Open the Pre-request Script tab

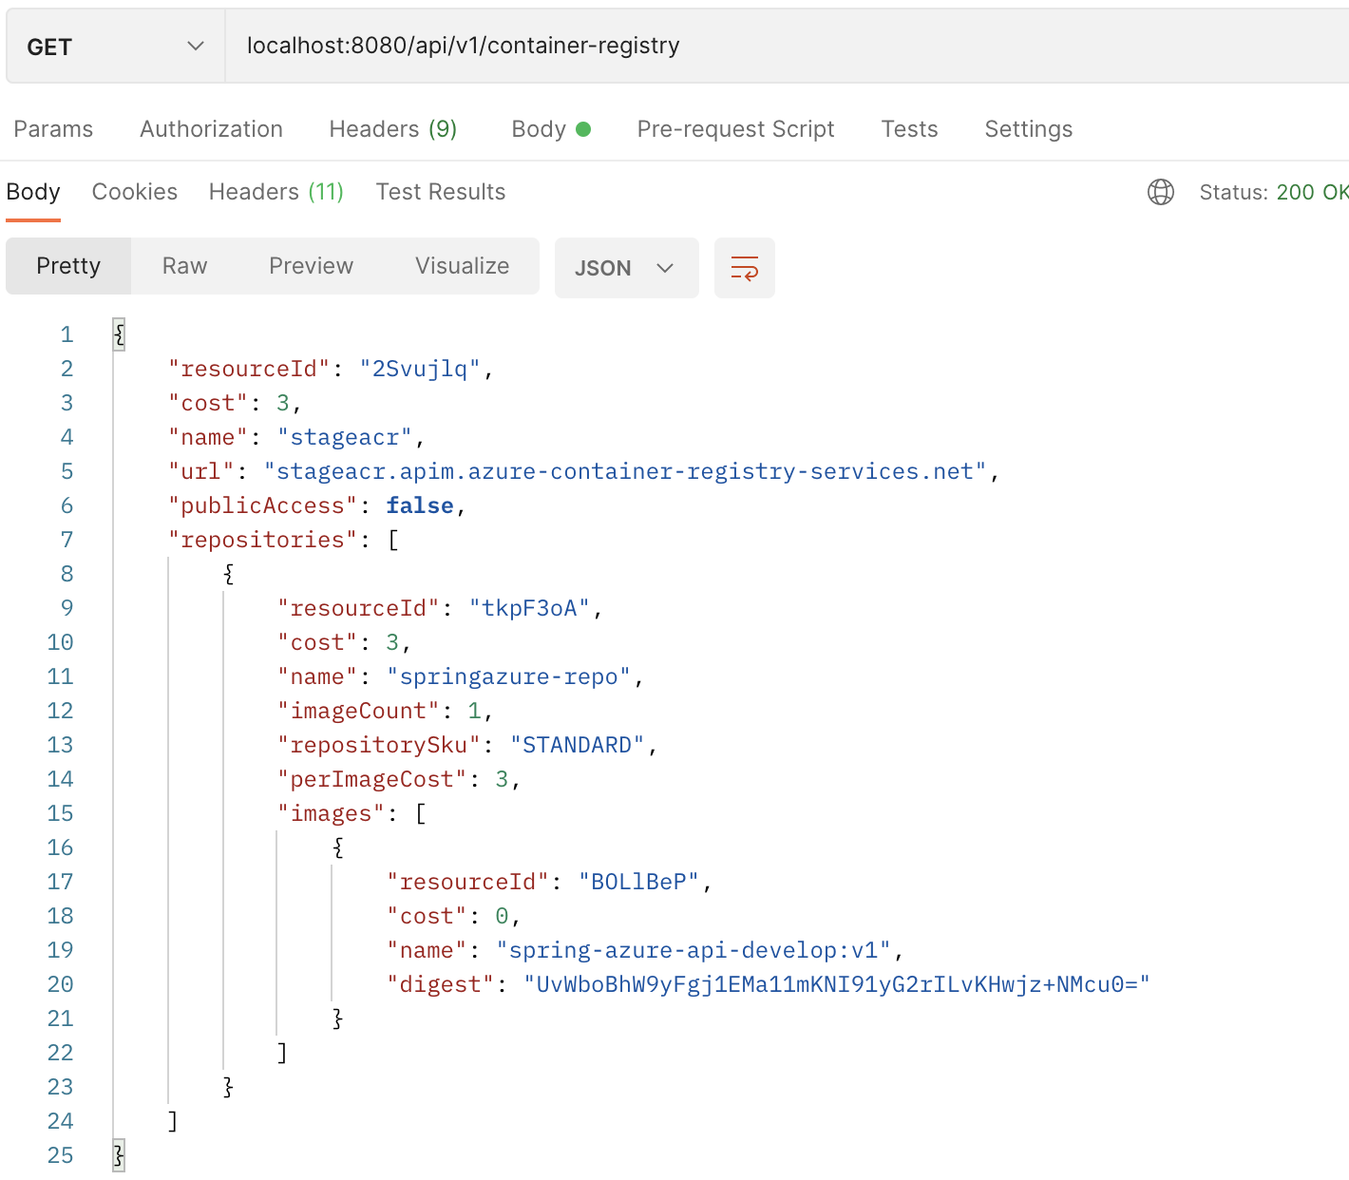pos(735,128)
